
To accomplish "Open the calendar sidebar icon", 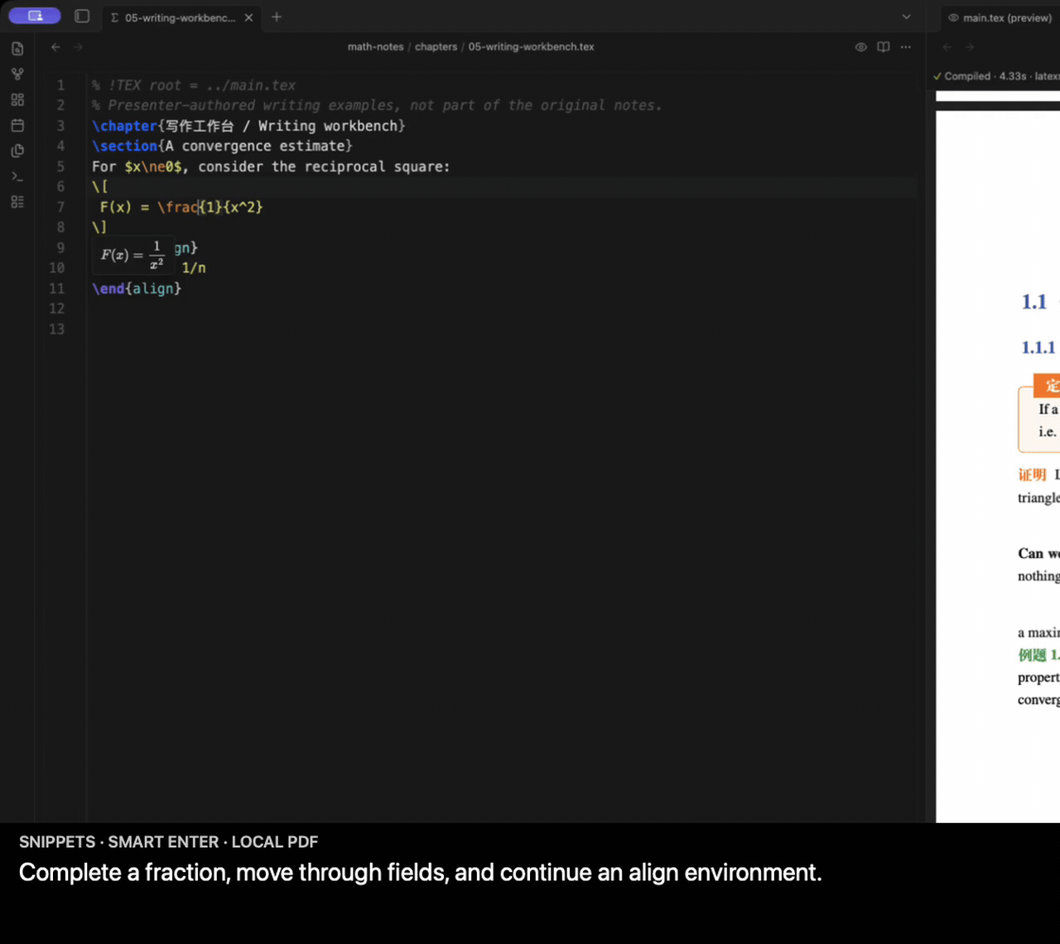I will pos(17,126).
